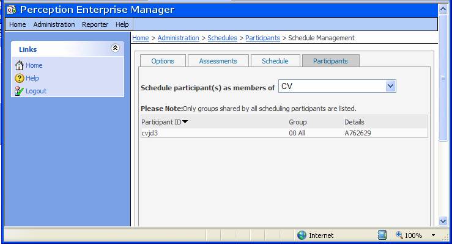The width and height of the screenshot is (452, 244).
Task: Open the Administration menu
Action: 54,24
